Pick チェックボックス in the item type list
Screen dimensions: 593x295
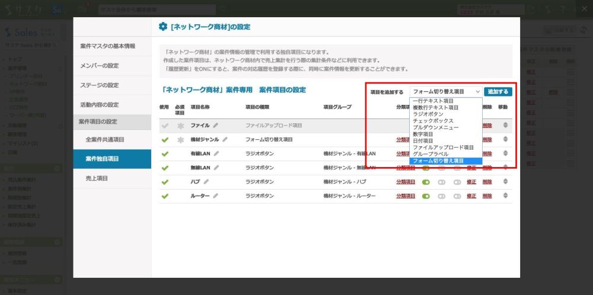point(445,121)
